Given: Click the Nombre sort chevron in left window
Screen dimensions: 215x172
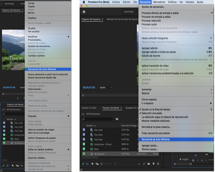Looking at the screenshot, I should pos(15,120).
